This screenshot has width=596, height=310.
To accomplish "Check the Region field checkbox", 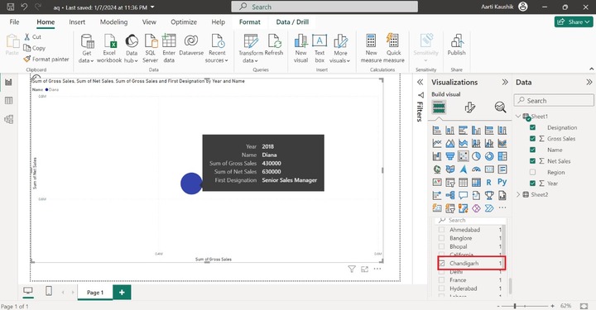I will pos(532,172).
